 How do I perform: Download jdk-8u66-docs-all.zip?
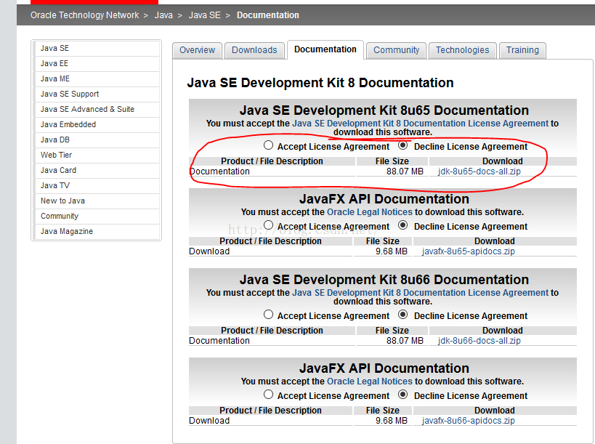pyautogui.click(x=479, y=341)
